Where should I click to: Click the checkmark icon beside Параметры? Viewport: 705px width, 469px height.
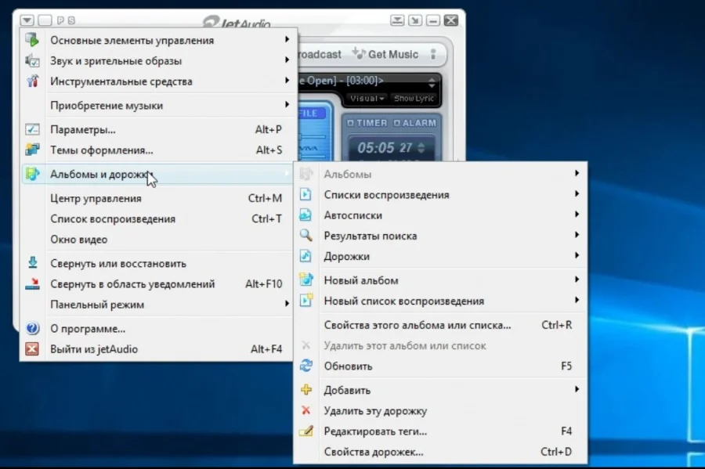coord(32,129)
